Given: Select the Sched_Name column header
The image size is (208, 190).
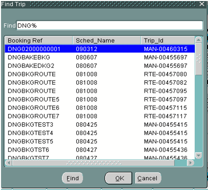Looking at the screenshot, I should coord(107,41).
